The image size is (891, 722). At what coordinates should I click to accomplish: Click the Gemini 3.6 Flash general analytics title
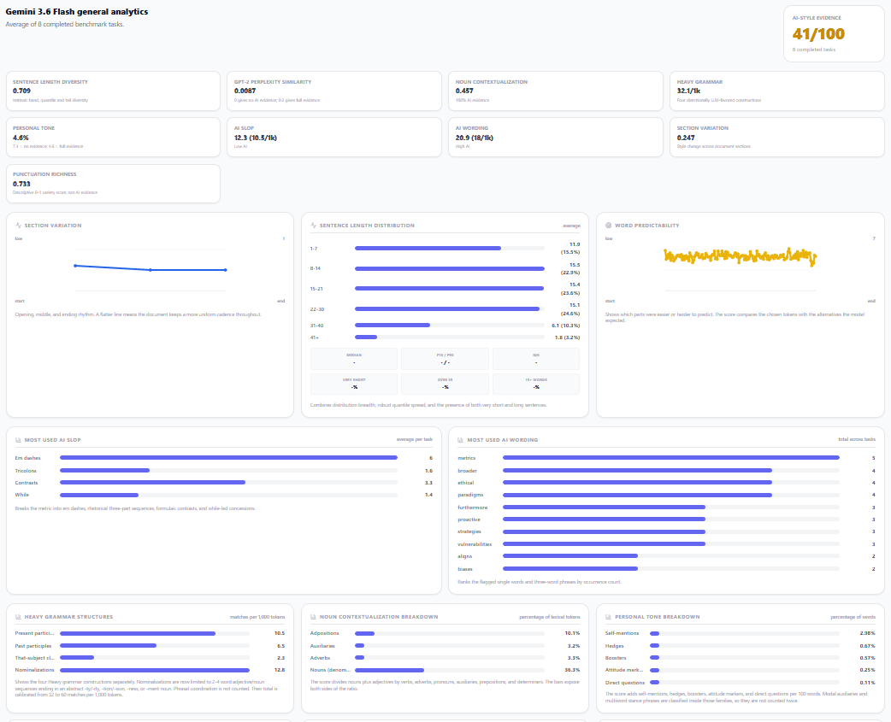(x=77, y=11)
